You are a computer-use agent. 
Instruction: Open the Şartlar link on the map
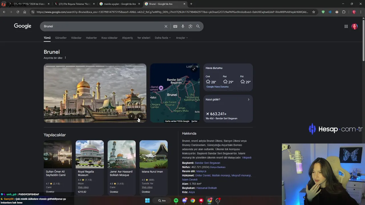pos(194,121)
